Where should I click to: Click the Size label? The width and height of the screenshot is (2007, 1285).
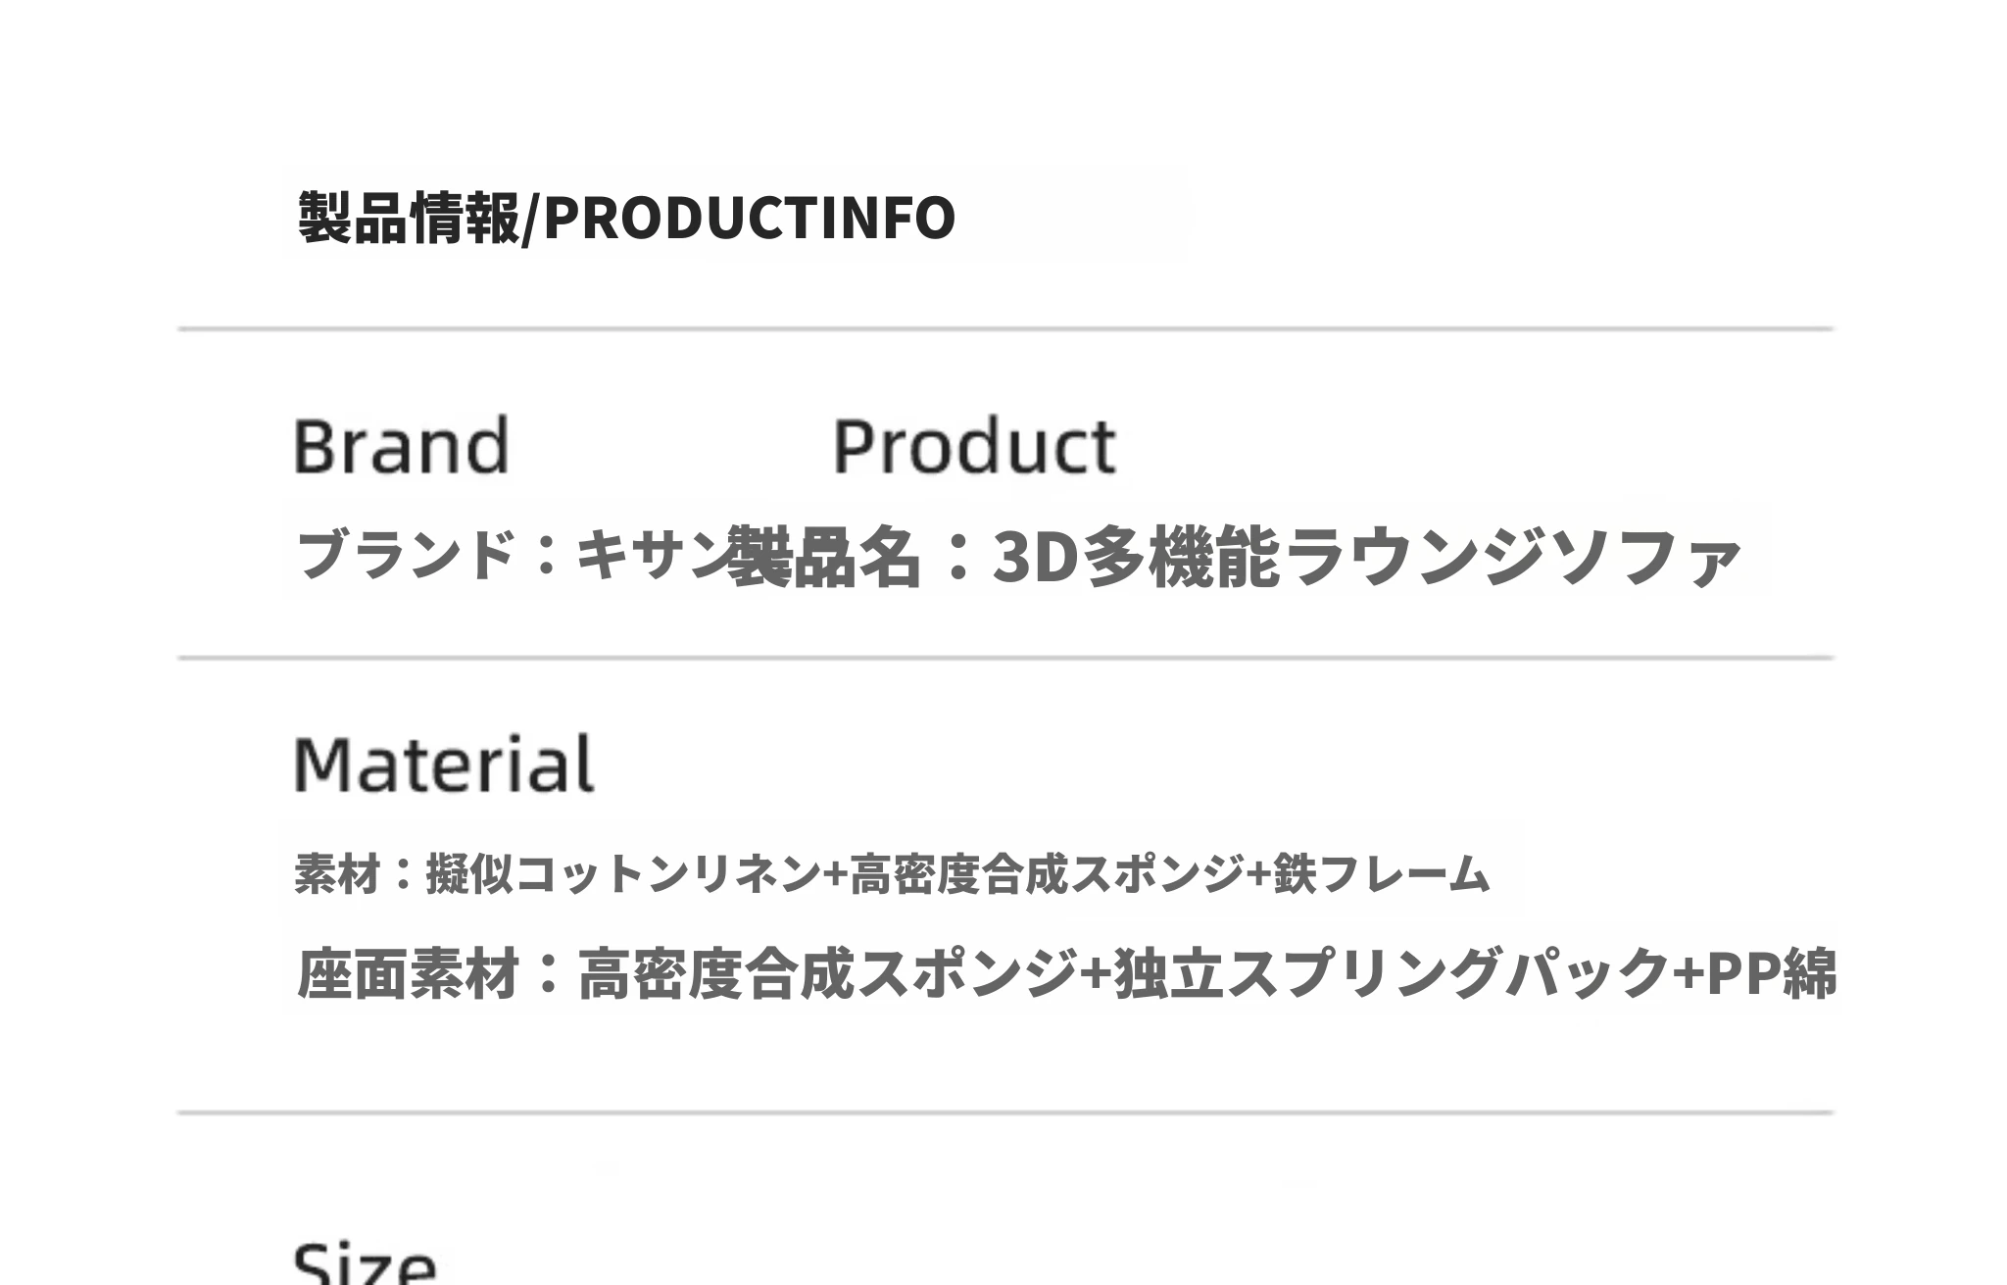coord(365,1264)
